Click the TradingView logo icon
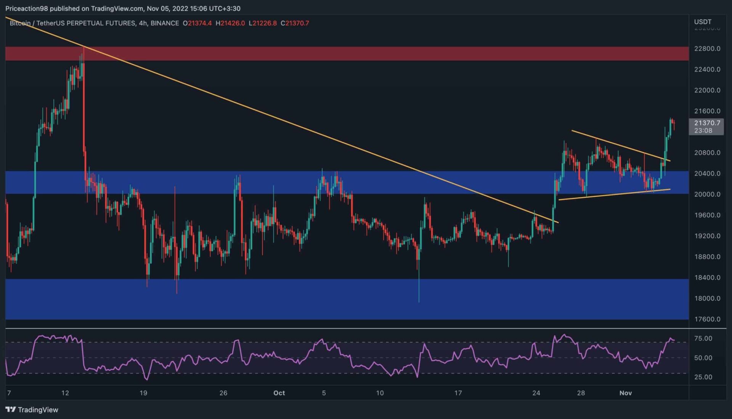Image resolution: width=732 pixels, height=419 pixels. click(10, 409)
